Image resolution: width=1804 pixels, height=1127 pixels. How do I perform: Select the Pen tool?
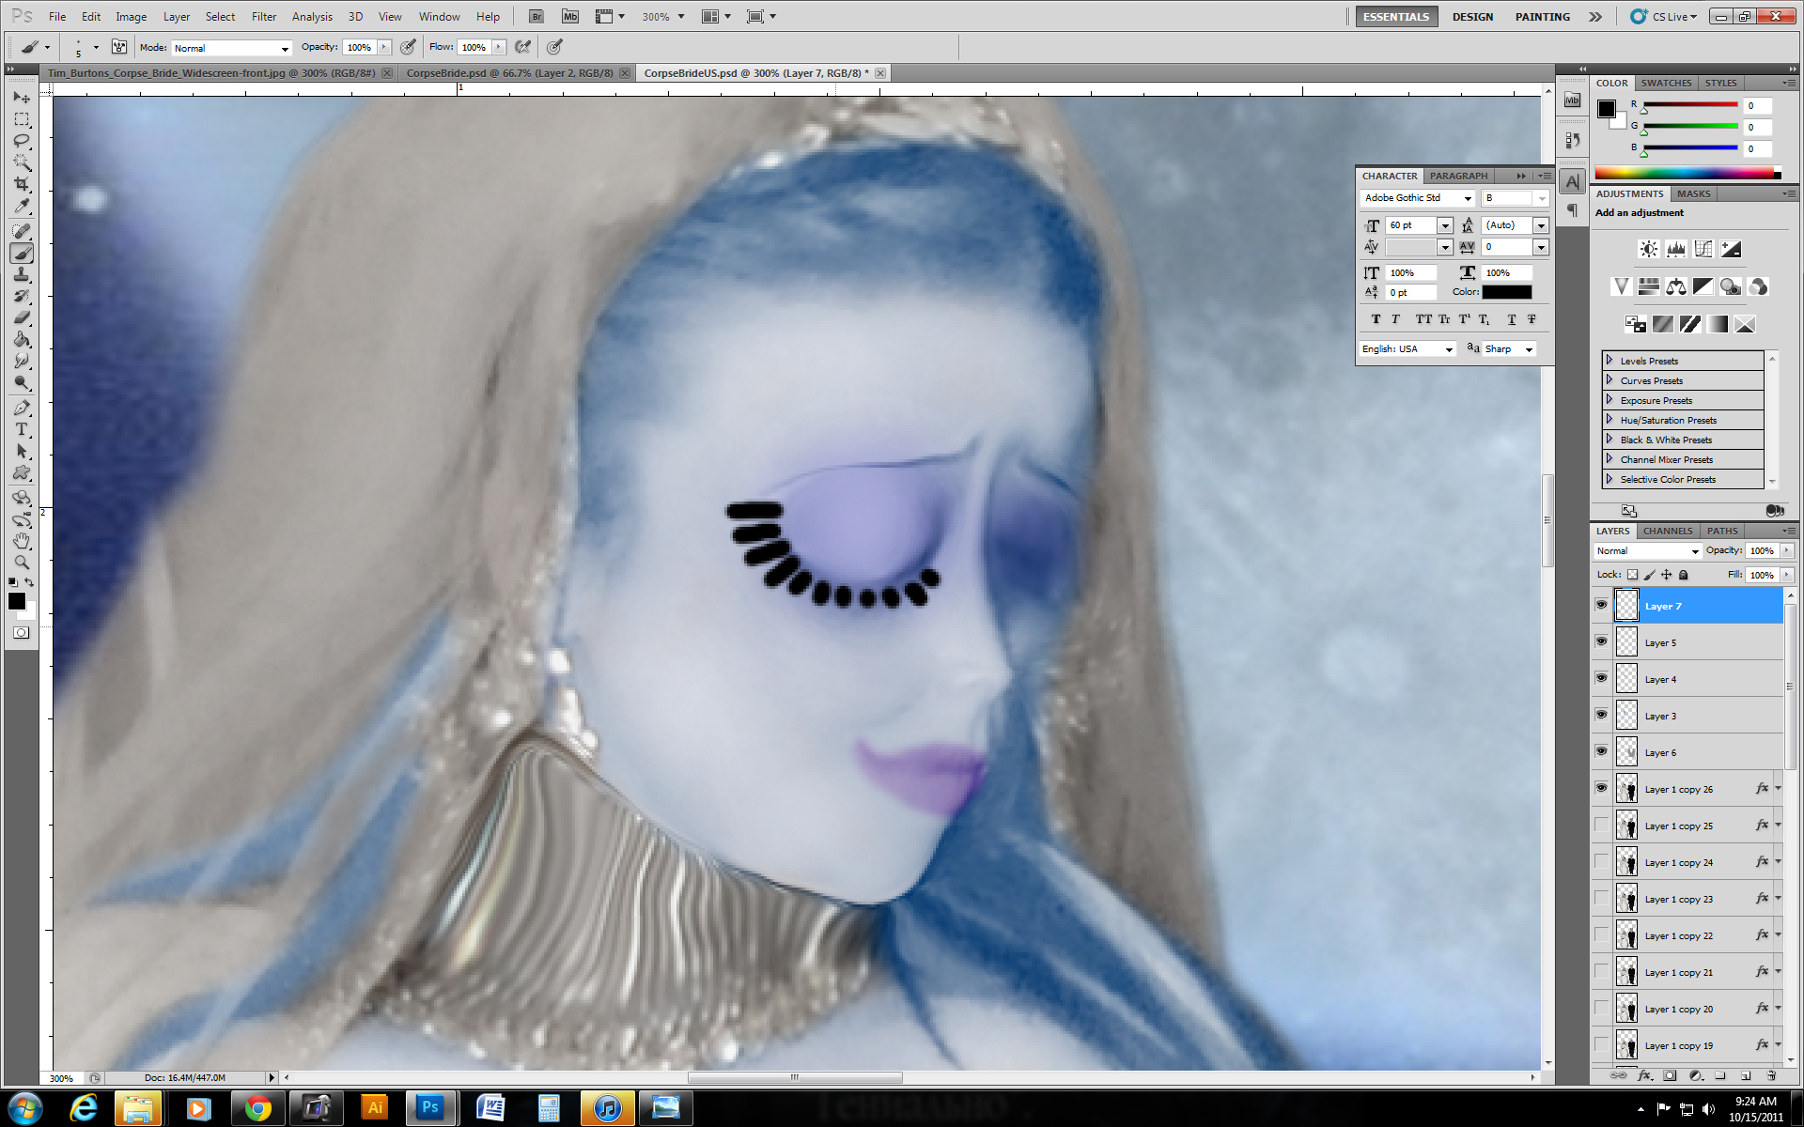(x=22, y=408)
